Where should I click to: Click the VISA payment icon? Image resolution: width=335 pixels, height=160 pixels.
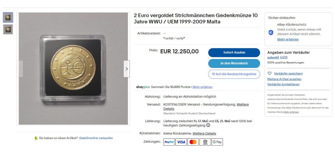point(181,142)
